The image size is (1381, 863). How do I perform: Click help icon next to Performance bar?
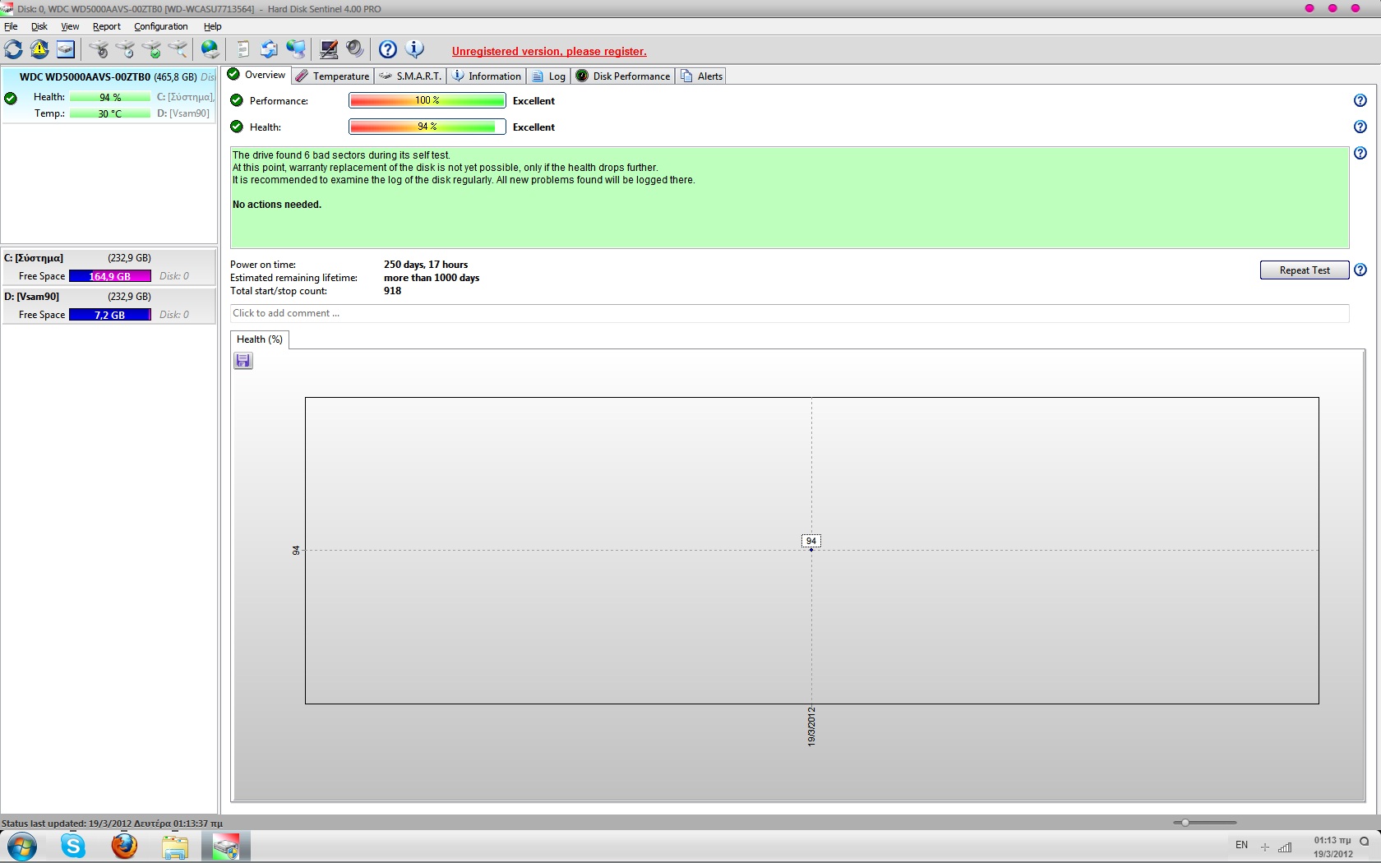click(1360, 100)
